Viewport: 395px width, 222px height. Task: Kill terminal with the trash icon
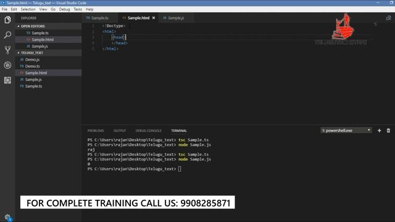[x=388, y=130]
